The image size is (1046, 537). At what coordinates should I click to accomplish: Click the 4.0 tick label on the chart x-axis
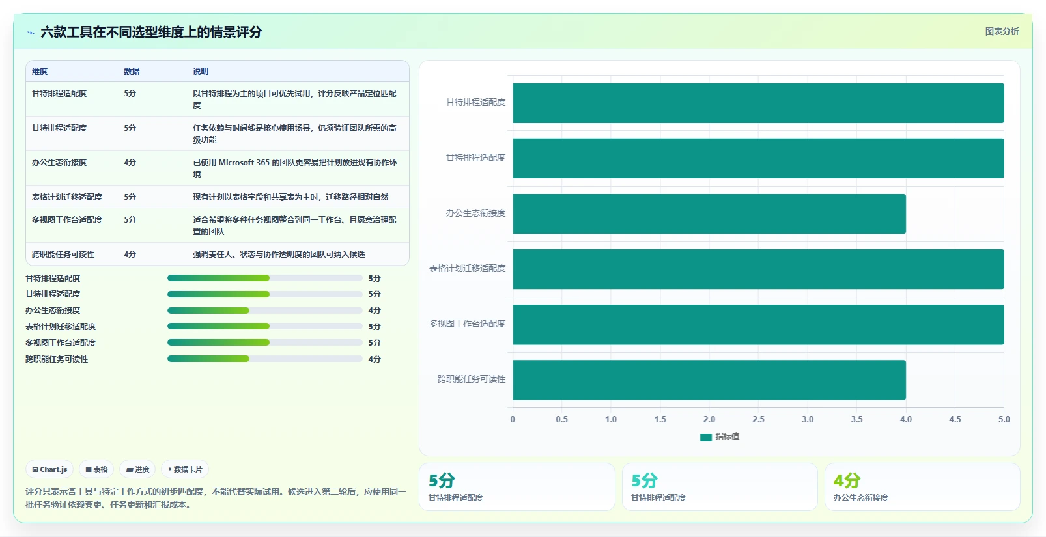906,420
